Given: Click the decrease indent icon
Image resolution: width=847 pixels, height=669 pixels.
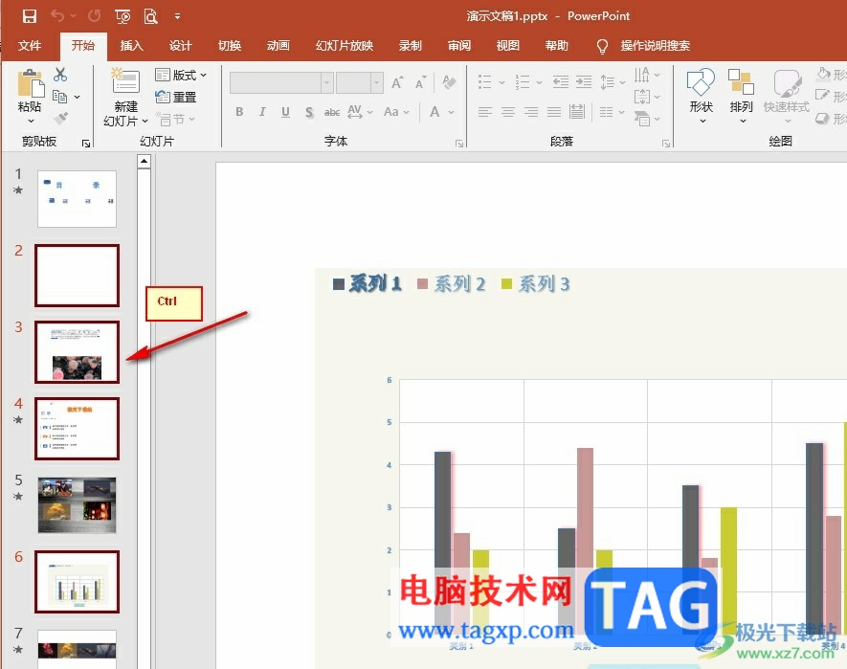Looking at the screenshot, I should point(561,82).
